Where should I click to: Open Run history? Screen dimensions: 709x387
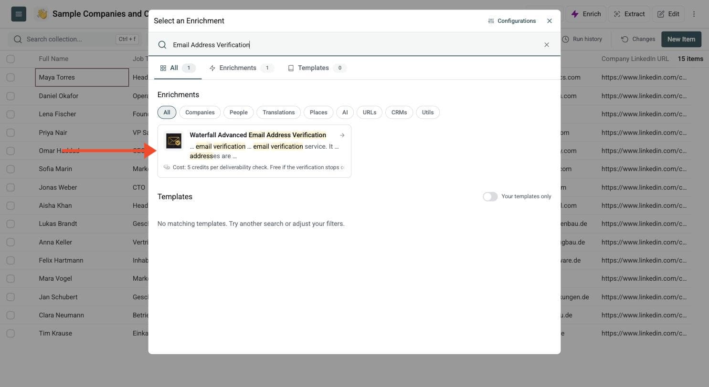(x=582, y=39)
